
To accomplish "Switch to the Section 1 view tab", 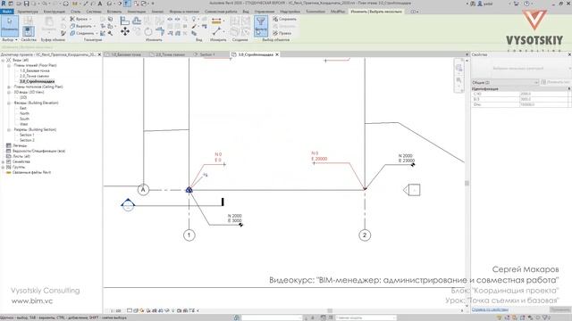I will pyautogui.click(x=206, y=54).
